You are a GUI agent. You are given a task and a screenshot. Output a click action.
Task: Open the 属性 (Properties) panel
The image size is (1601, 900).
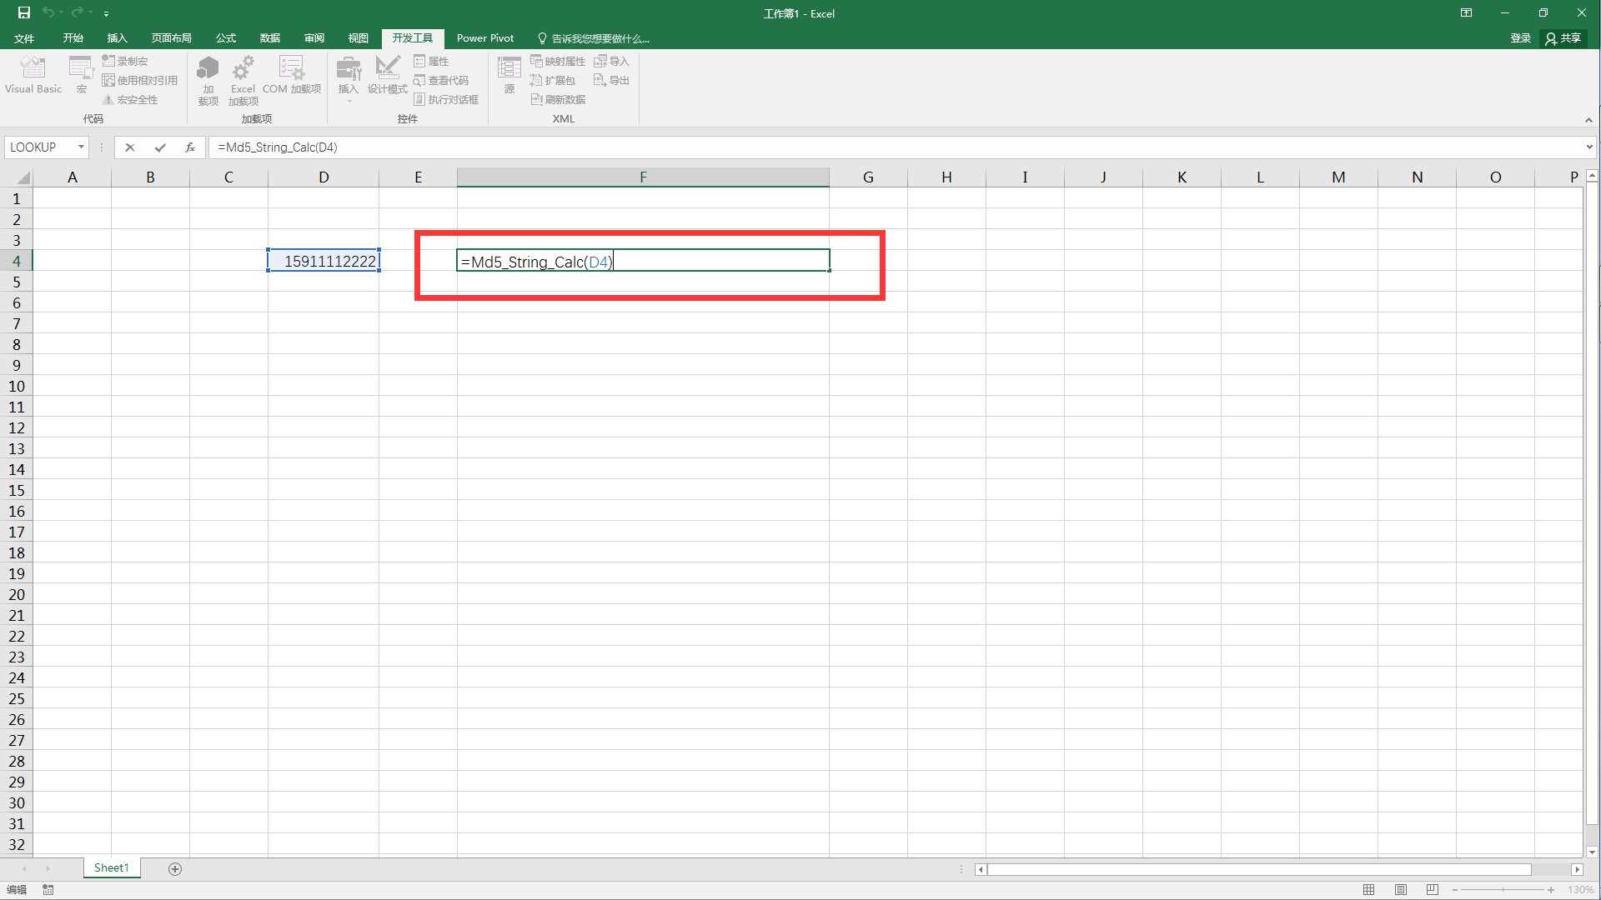432,60
